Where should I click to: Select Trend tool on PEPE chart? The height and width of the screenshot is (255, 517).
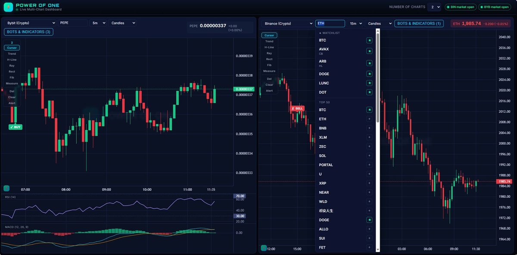pyautogui.click(x=12, y=54)
